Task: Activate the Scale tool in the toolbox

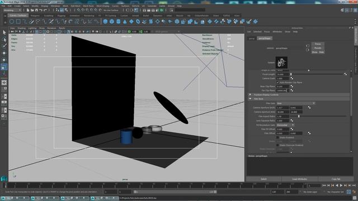Action: point(4,67)
